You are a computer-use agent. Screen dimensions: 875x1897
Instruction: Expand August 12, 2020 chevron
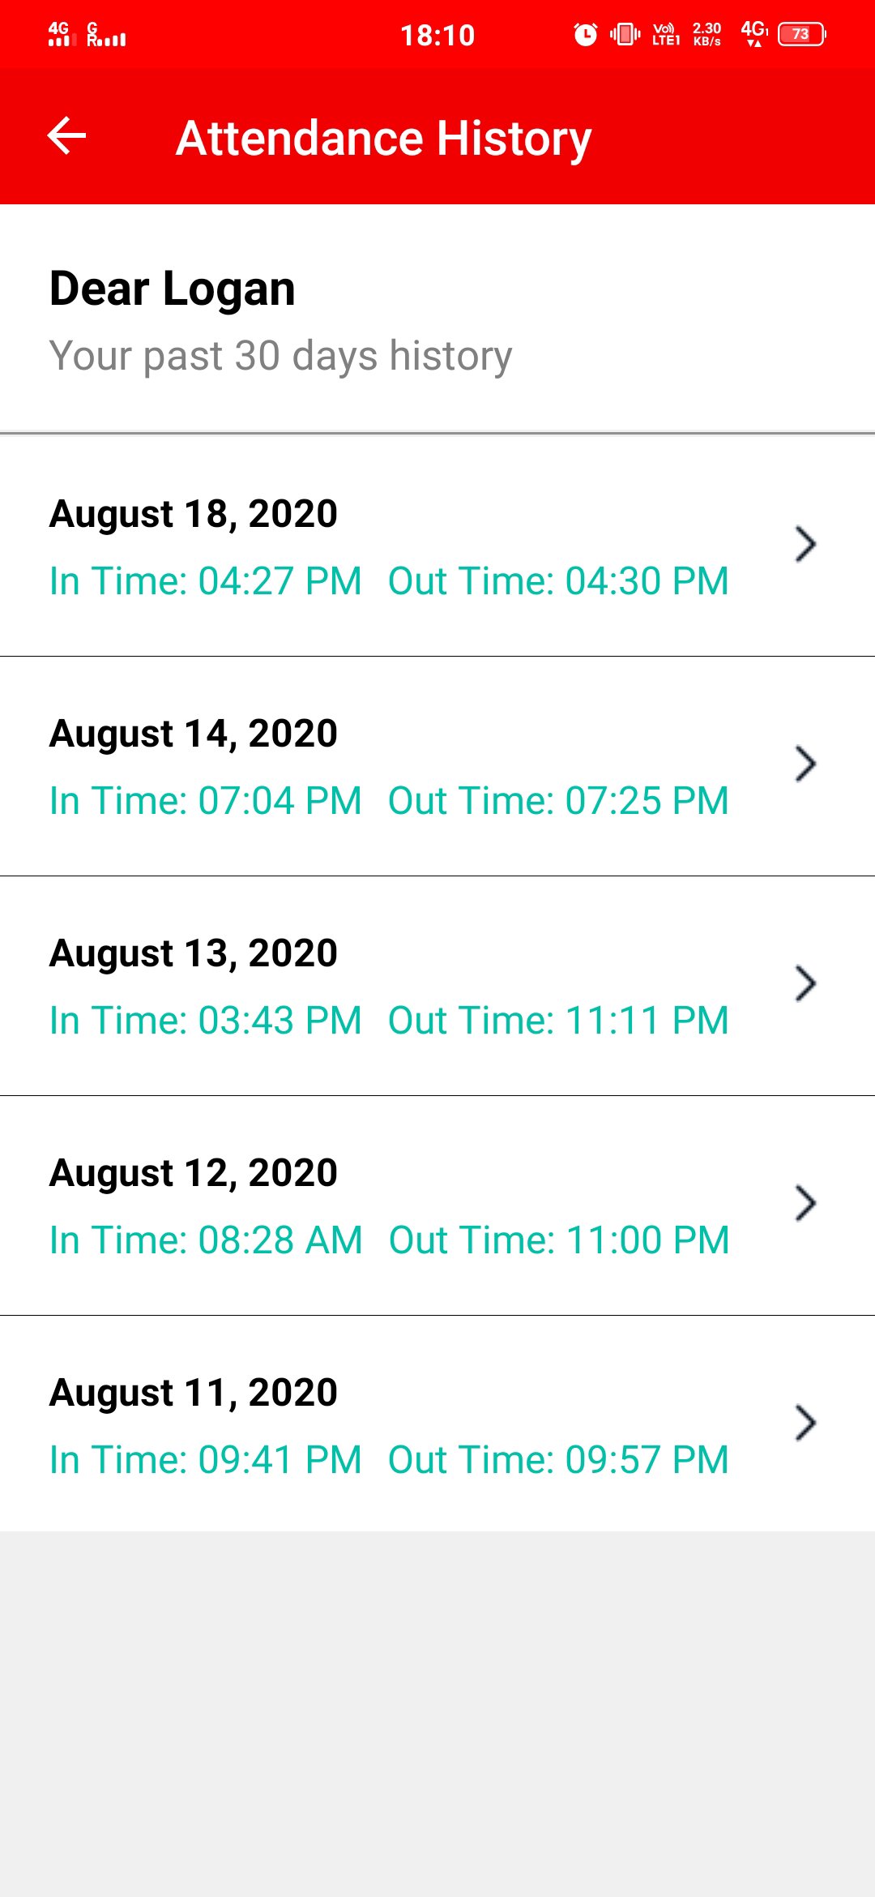point(805,1203)
